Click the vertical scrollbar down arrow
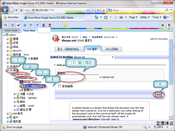The image size is (175, 131). click(171, 118)
